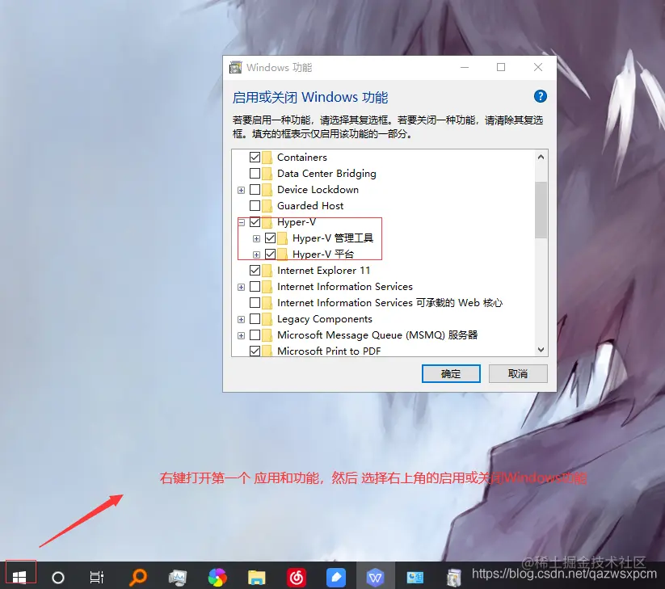665x589 pixels.
Task: Toggle the Hyper-V 平台 checkbox
Action: pyautogui.click(x=270, y=254)
